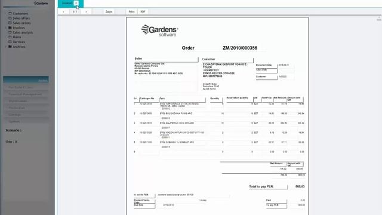Click the Print toolbar button
The width and height of the screenshot is (382, 215).
pos(131,12)
